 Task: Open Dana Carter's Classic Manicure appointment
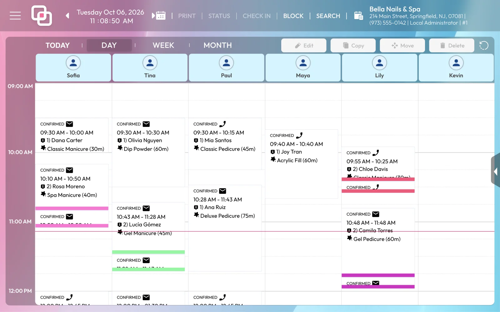click(x=72, y=135)
